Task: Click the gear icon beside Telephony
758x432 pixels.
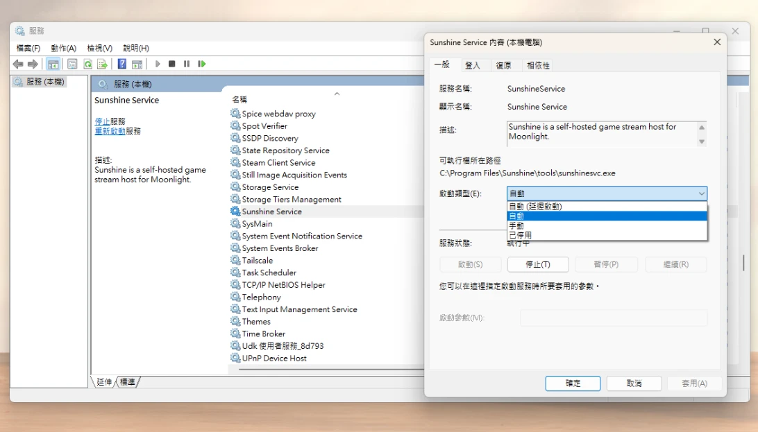Action: point(235,297)
